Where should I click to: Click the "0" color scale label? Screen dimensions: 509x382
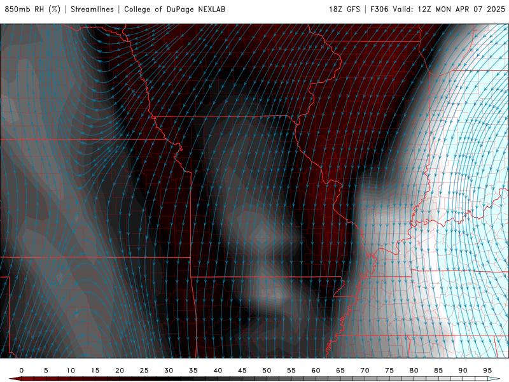coord(22,371)
